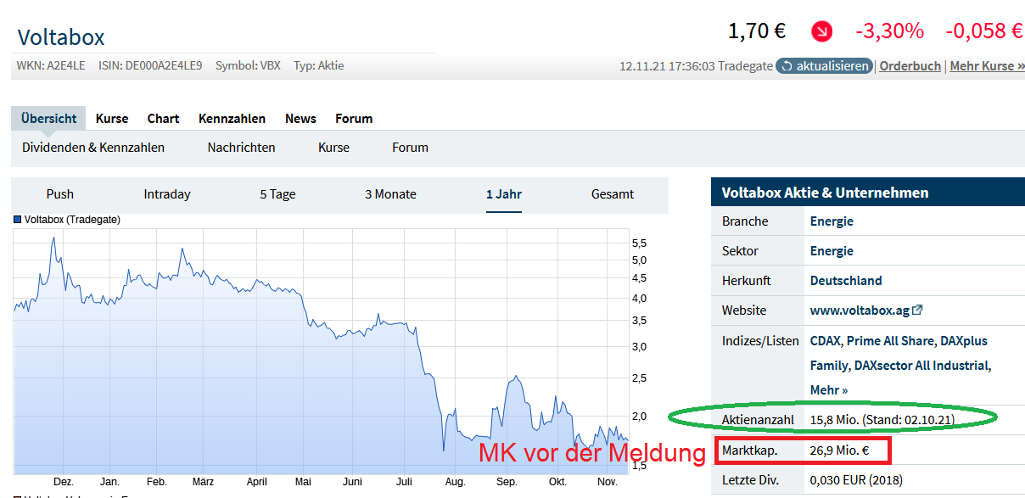Click the Typ: Aktie text
The height and width of the screenshot is (498, 1025).
point(318,65)
